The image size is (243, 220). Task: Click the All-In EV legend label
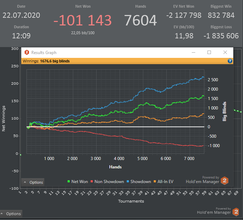click(x=165, y=182)
